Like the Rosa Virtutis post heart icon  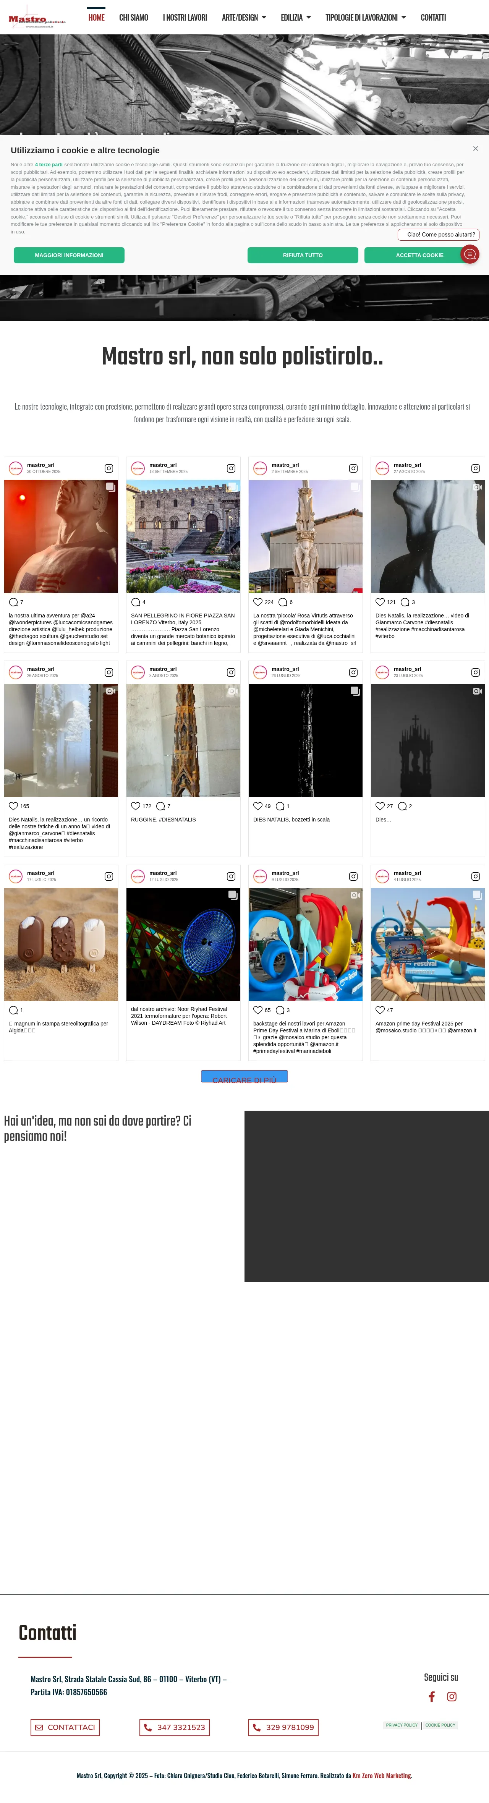[x=257, y=602]
